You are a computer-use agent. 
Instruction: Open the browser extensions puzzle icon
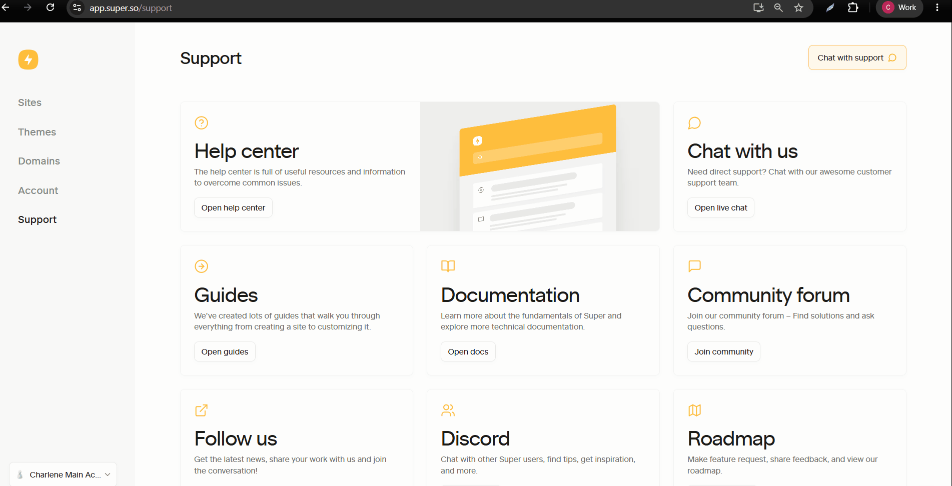(853, 7)
